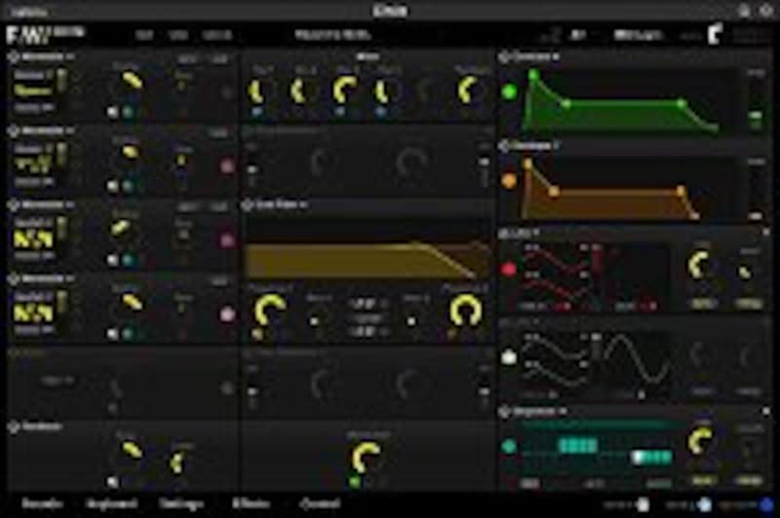Open the third Wavetable module type dropdown

click(x=48, y=205)
